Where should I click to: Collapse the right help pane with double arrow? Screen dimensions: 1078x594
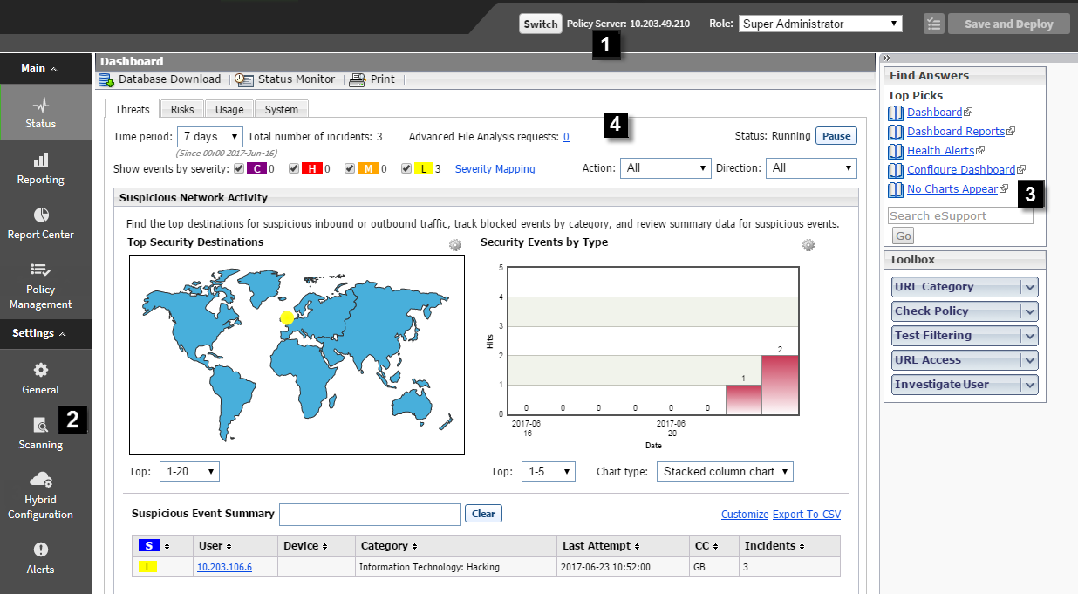click(x=886, y=58)
